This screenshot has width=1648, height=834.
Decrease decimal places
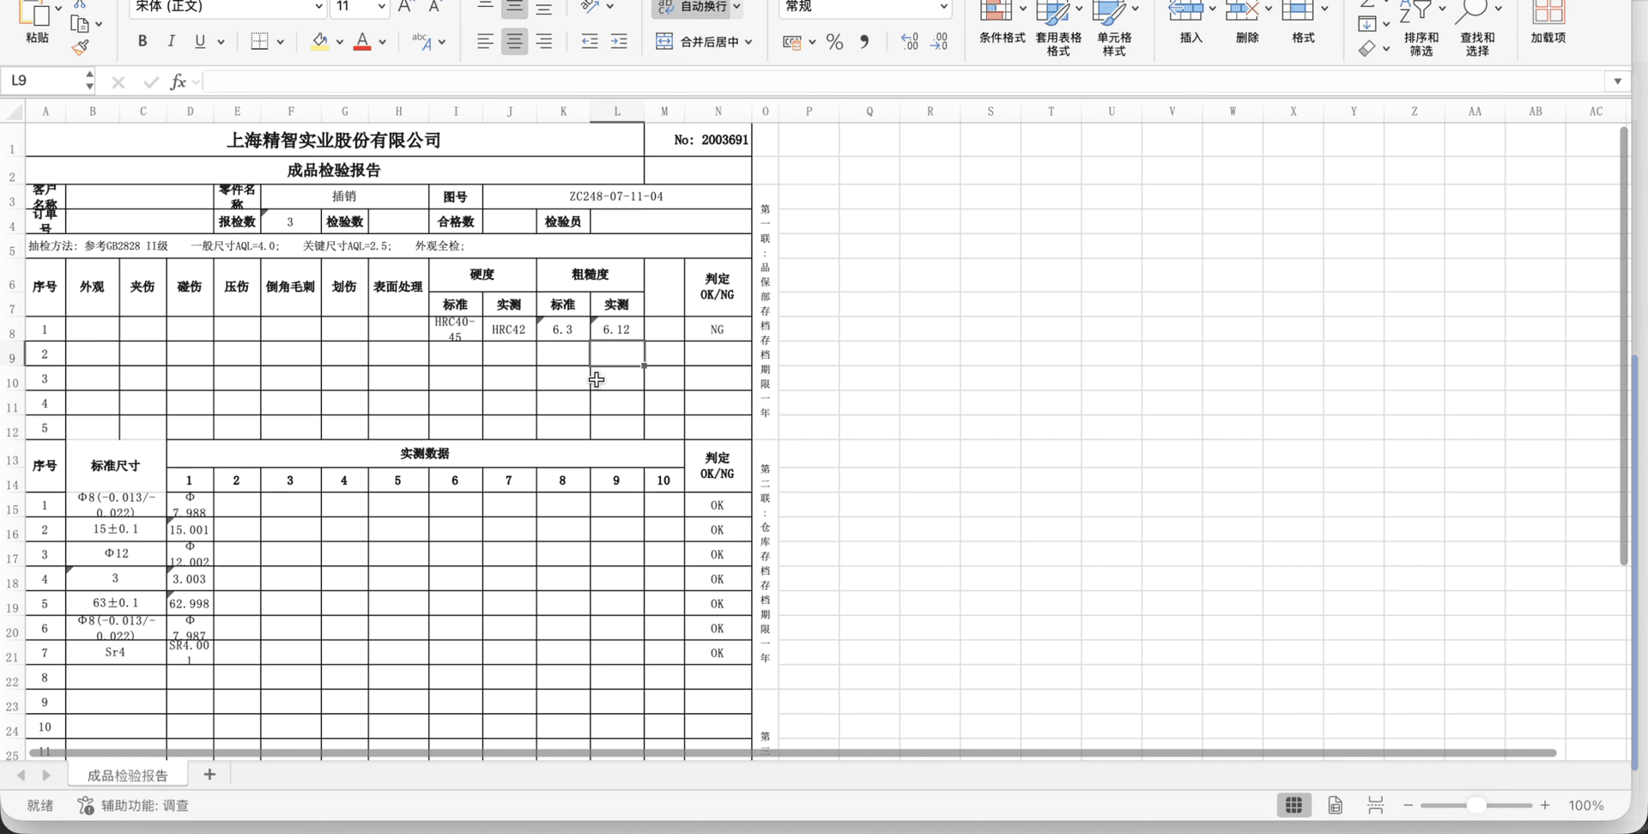939,42
